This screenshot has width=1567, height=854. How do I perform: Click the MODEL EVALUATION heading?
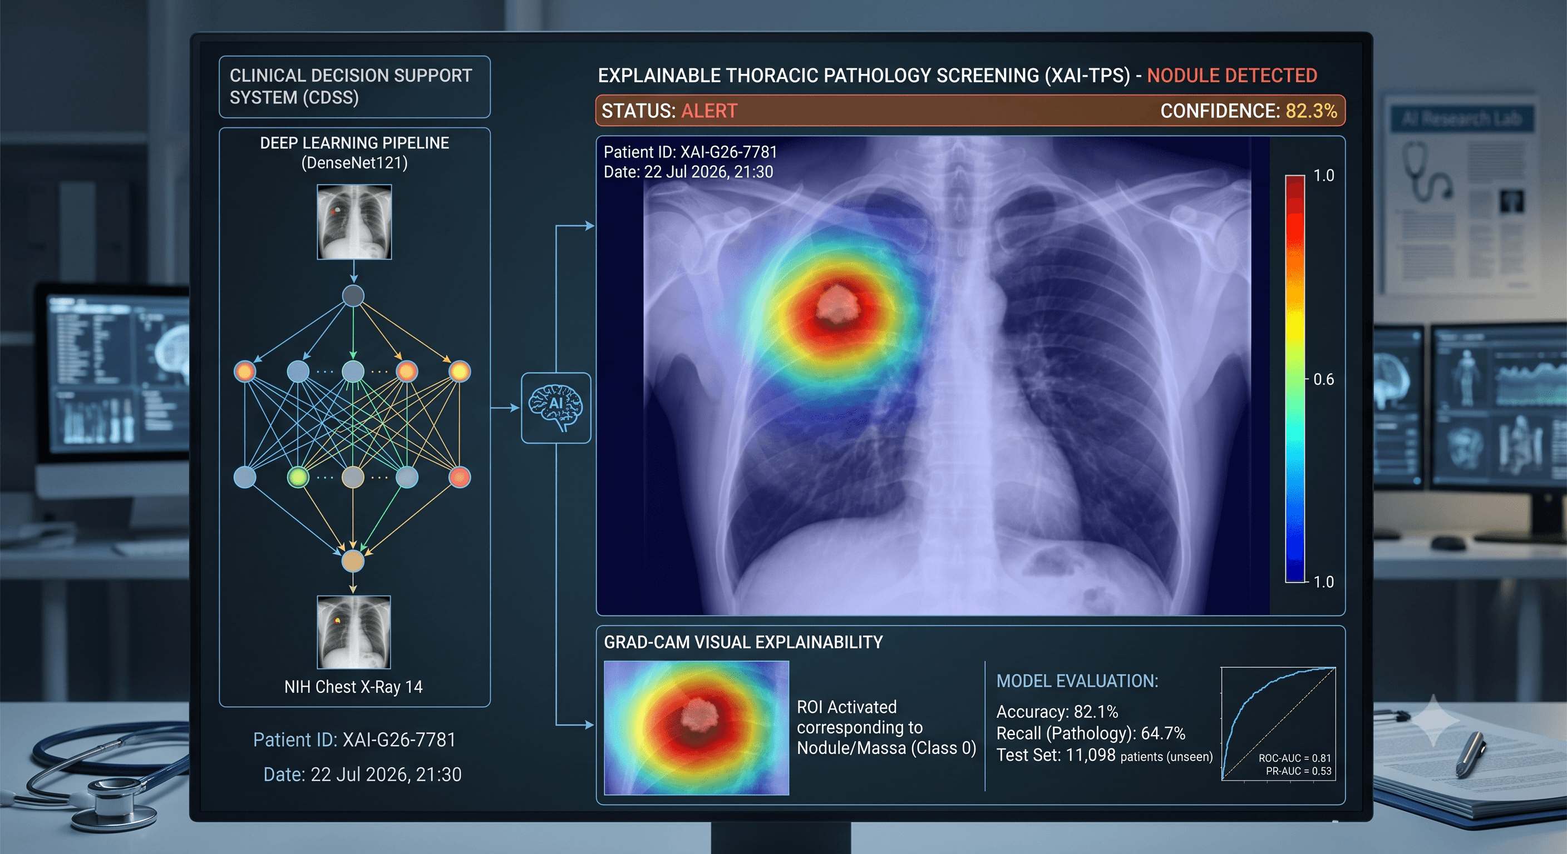pyautogui.click(x=1077, y=682)
